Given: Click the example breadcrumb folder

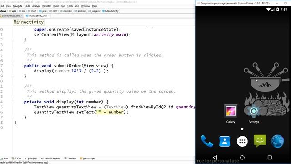Looking at the screenshot, I should [x=65, y=11].
